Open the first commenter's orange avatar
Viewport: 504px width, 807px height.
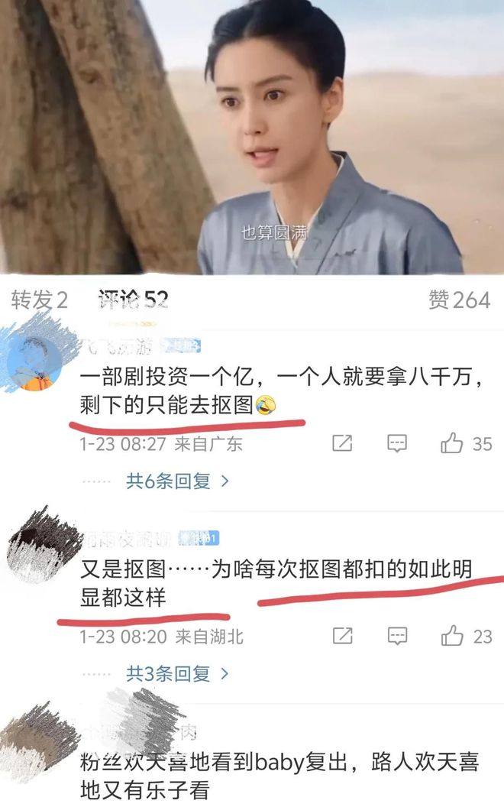(x=34, y=362)
